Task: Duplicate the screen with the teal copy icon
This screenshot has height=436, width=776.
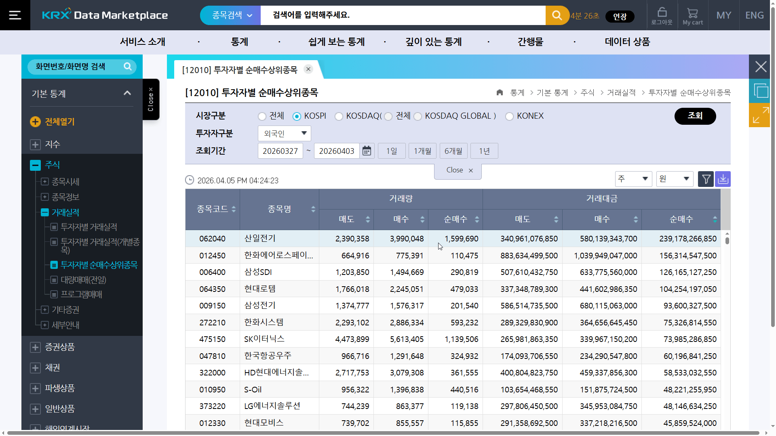Action: [761, 91]
